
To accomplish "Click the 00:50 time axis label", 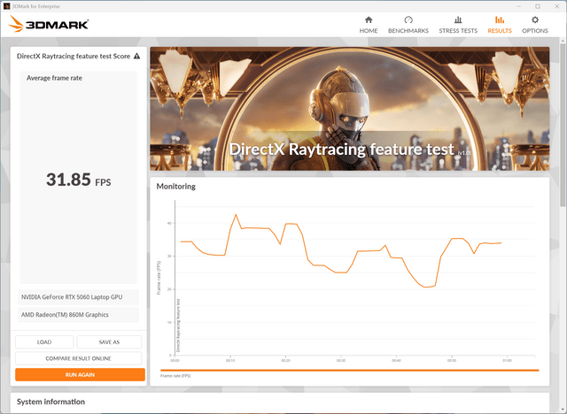I will click(451, 360).
